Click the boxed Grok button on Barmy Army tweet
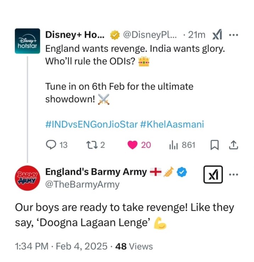 tap(213, 174)
